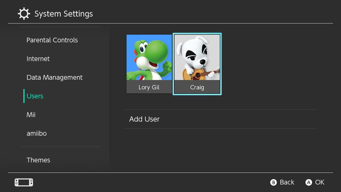Open Themes settings

[x=38, y=160]
